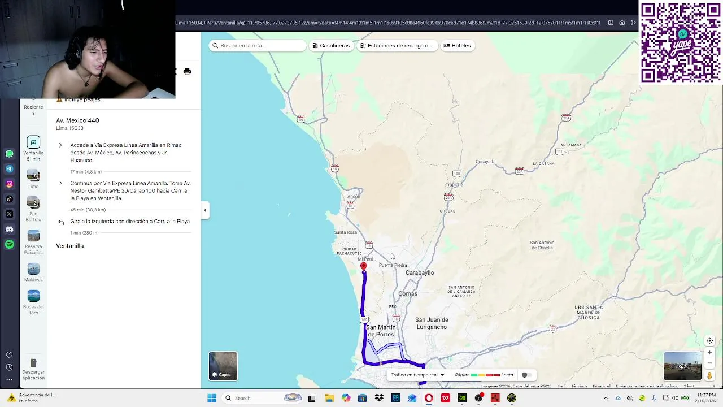Click the Ventanilla destination label
This screenshot has height=407, width=723.
tap(70, 246)
